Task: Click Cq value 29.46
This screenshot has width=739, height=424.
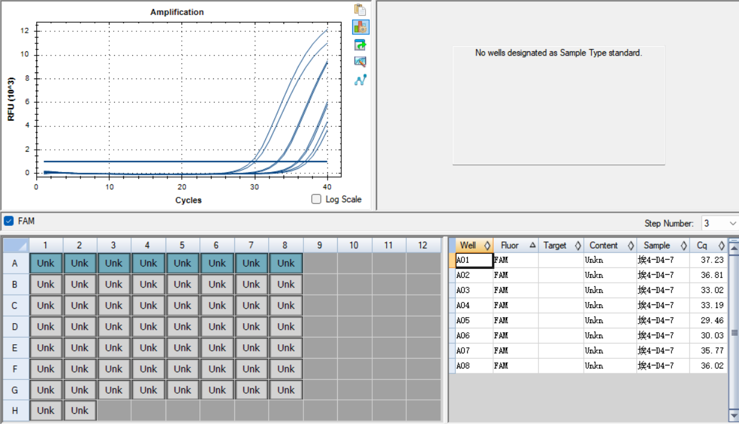Action: [709, 321]
